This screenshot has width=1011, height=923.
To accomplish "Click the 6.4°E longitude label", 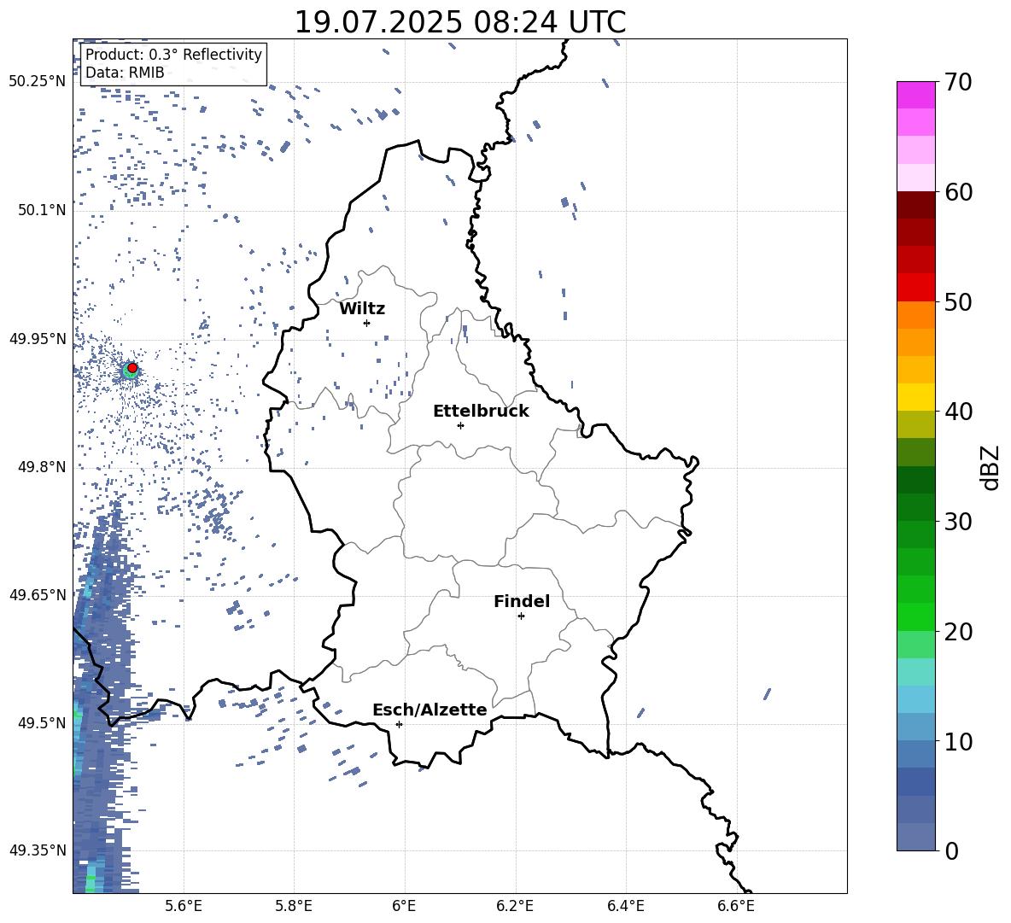I will click(625, 906).
